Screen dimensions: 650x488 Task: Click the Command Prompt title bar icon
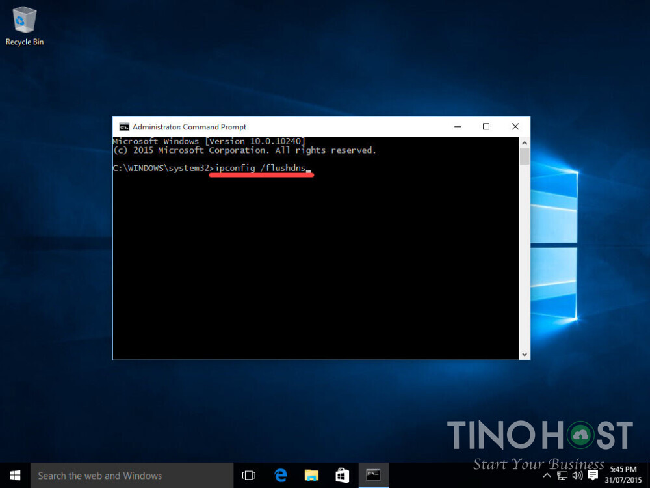124,127
